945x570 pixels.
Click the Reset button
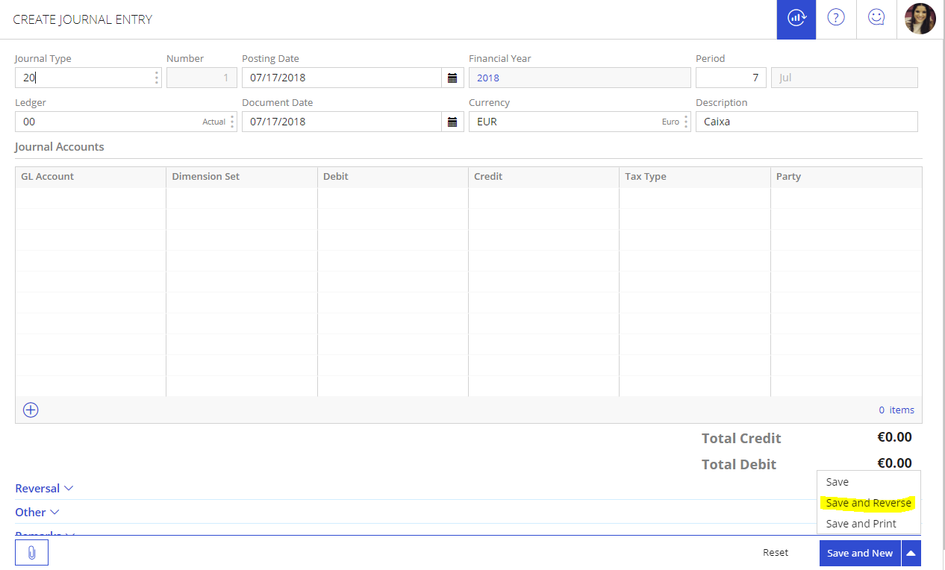776,553
